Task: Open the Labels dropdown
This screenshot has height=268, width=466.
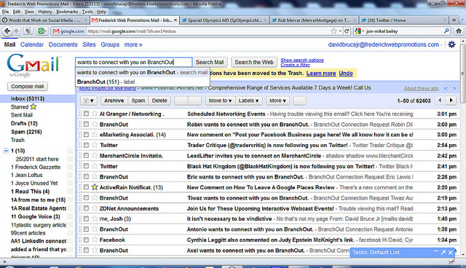Action: click(x=249, y=100)
